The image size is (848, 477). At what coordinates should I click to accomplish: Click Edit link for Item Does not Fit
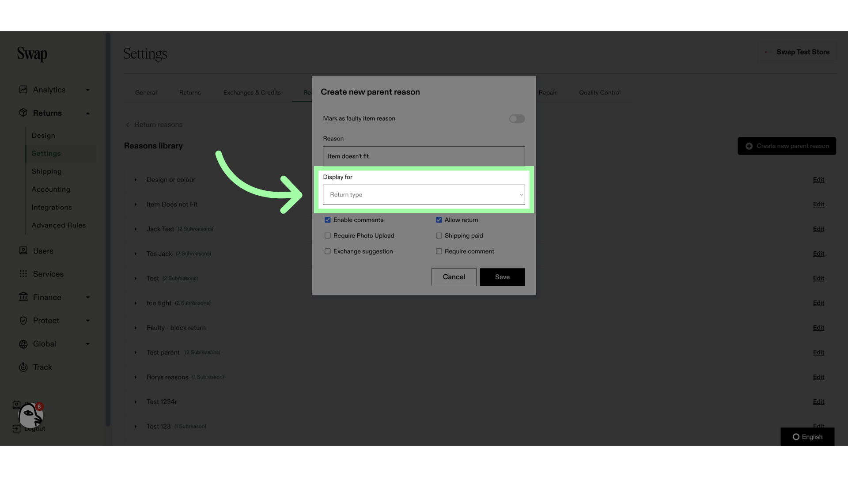818,204
